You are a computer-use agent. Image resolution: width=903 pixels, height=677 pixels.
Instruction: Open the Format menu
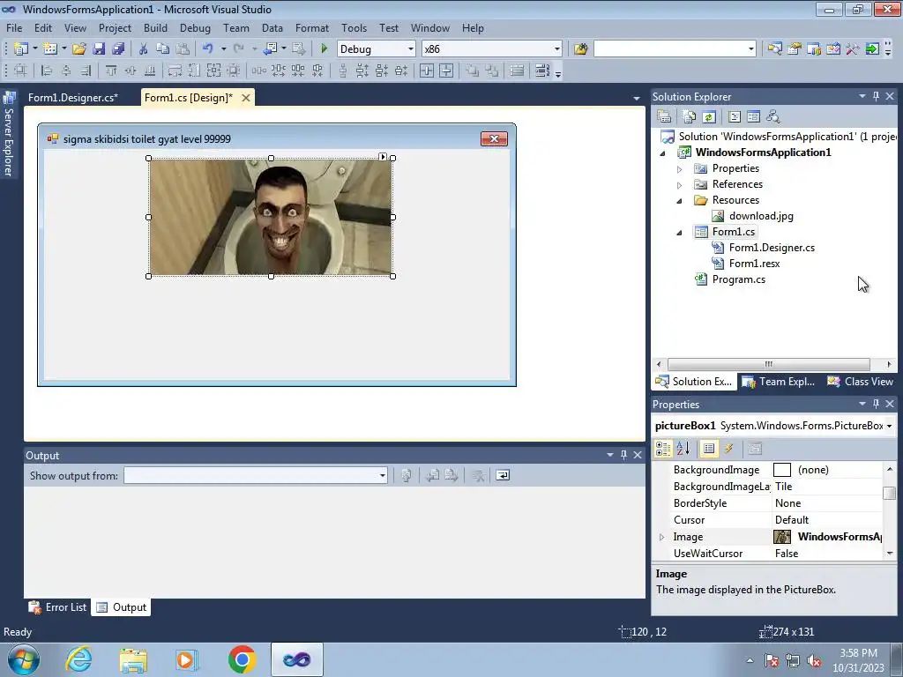[312, 27]
